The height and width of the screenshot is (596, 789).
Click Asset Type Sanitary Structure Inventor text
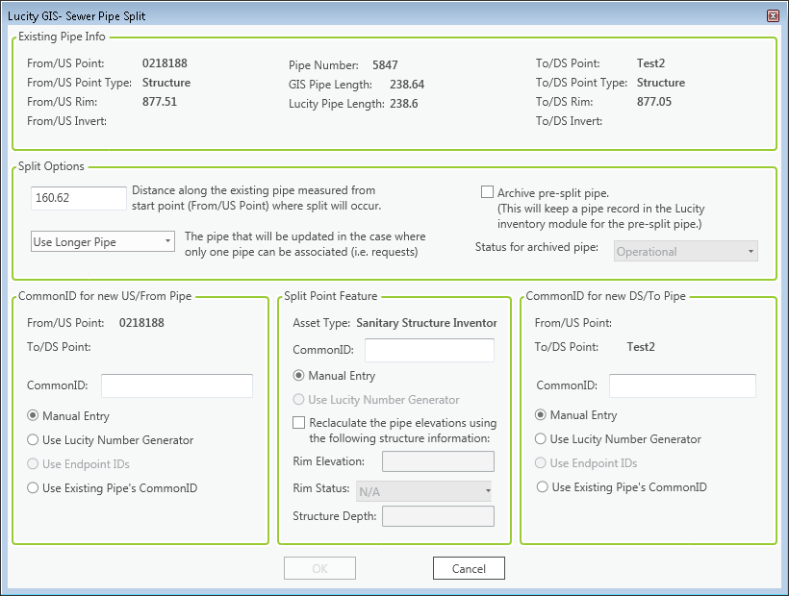click(426, 323)
